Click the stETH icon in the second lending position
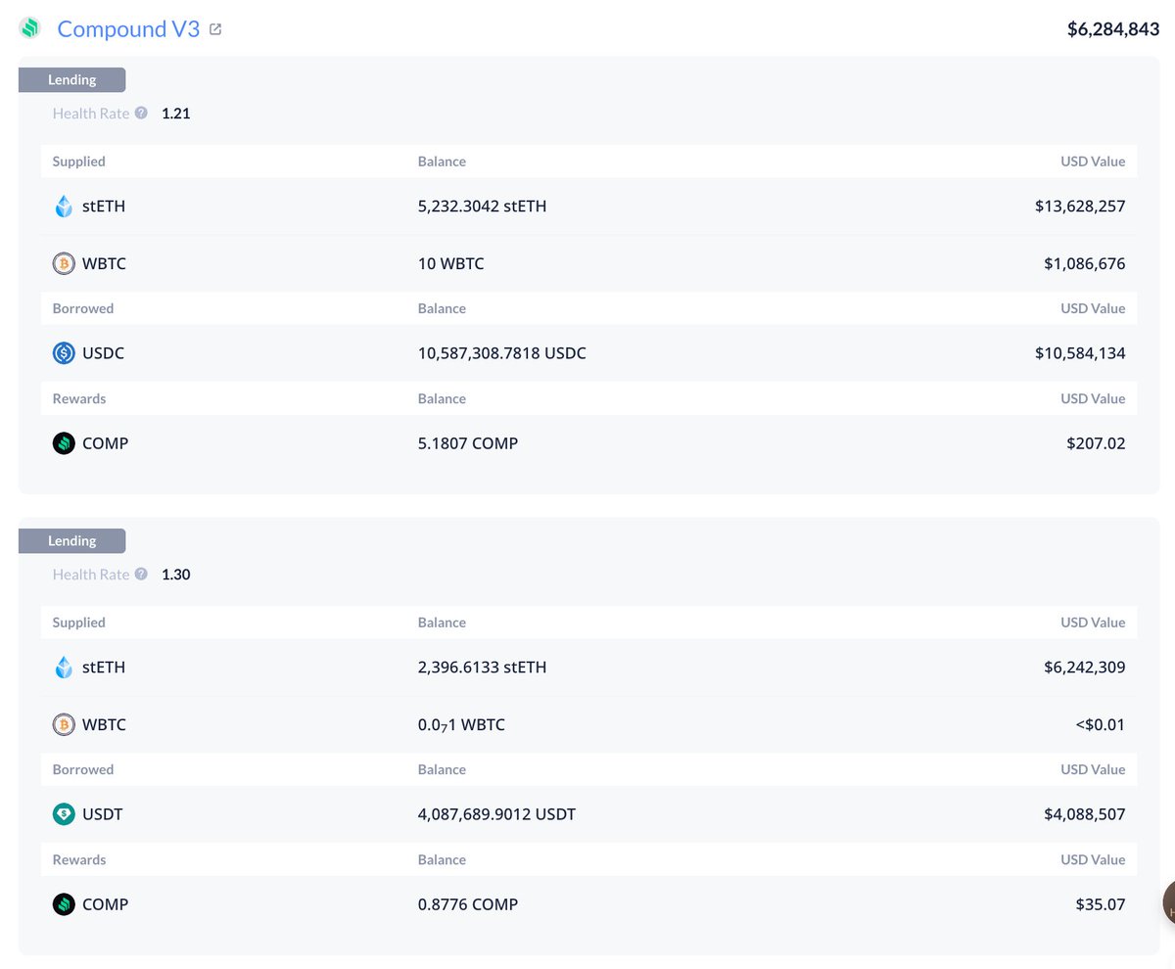The height and width of the screenshot is (969, 1175). (64, 667)
